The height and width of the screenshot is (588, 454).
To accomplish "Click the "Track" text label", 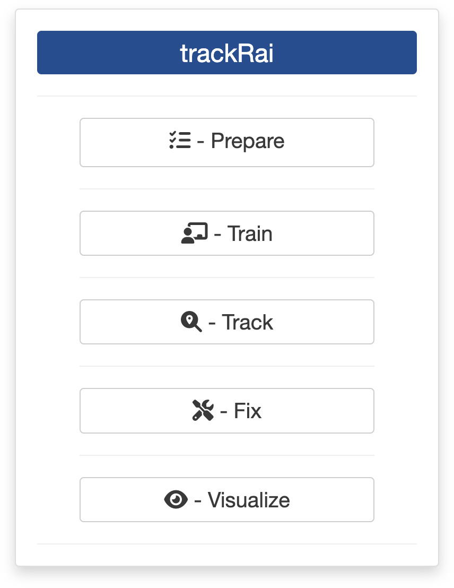I will 248,322.
